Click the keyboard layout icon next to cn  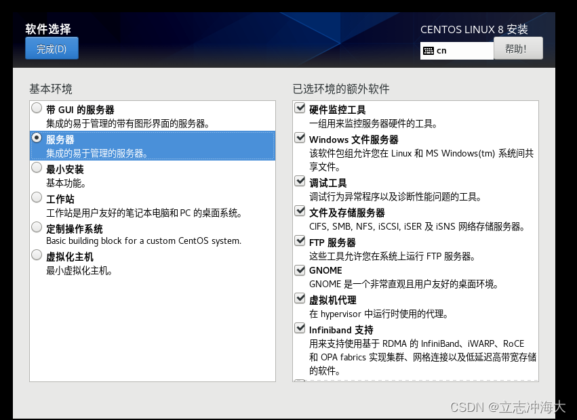click(x=429, y=51)
